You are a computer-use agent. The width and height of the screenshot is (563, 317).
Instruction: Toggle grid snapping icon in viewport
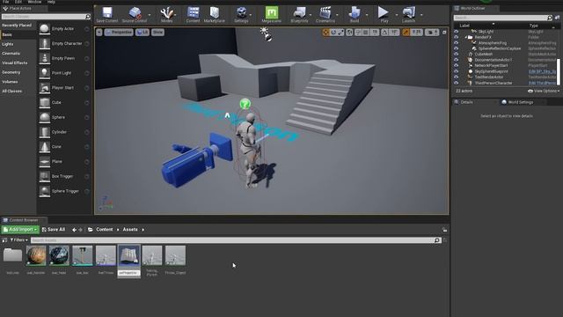[366, 33]
